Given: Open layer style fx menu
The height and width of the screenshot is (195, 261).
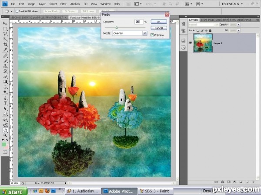Looking at the screenshot, I should coord(223,182).
